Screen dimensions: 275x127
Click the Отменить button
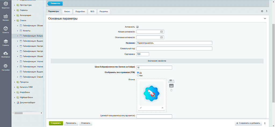click(86, 123)
